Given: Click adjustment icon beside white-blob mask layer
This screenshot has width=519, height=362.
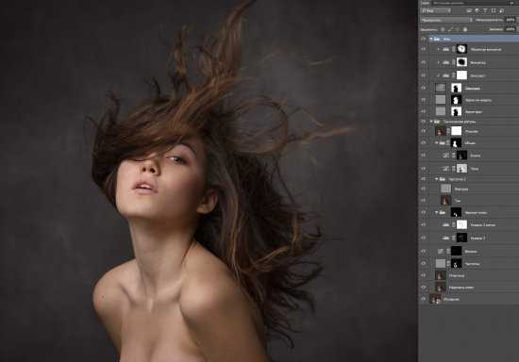Looking at the screenshot, I should pyautogui.click(x=446, y=49).
